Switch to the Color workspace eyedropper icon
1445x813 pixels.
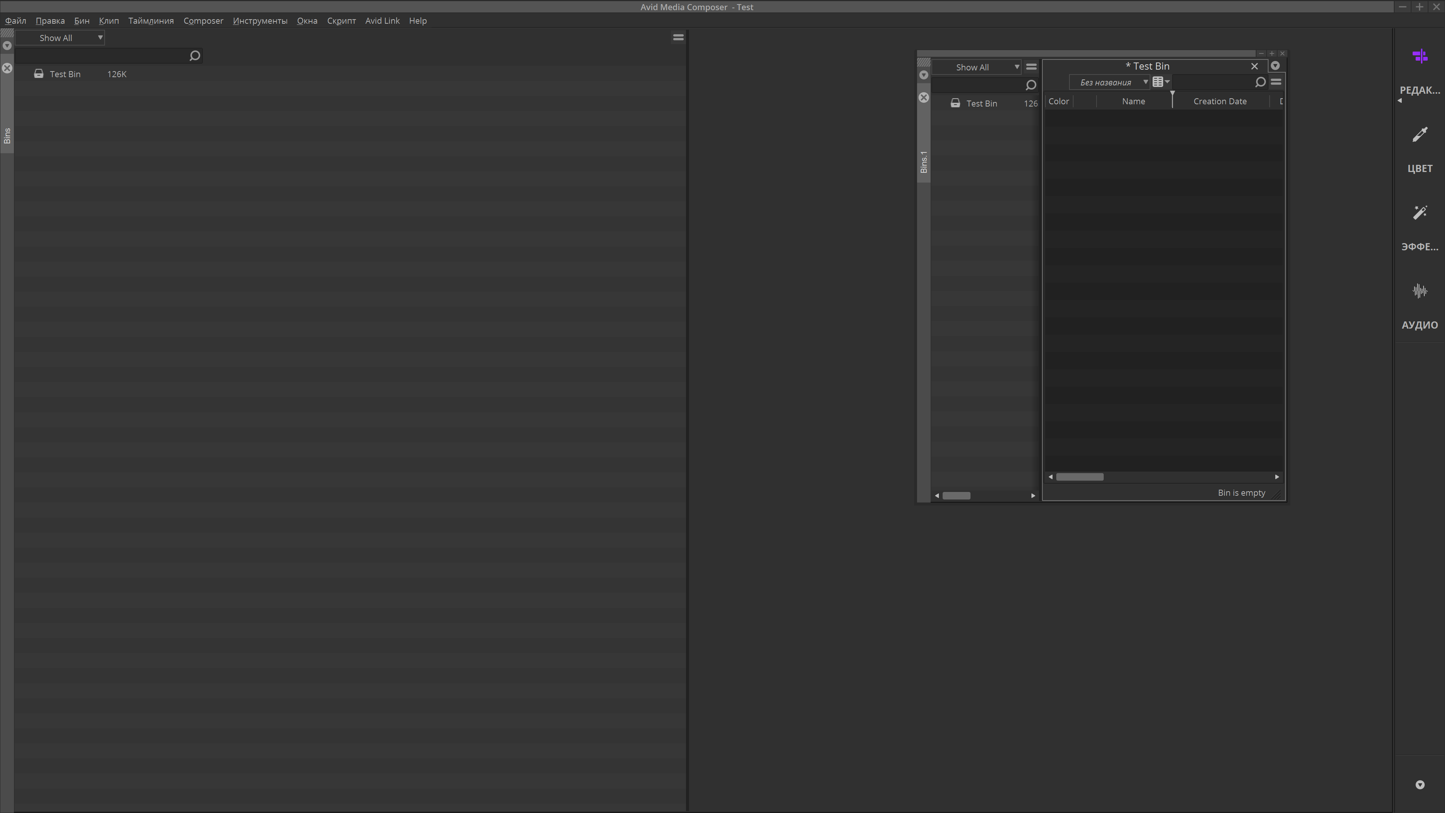[1420, 135]
